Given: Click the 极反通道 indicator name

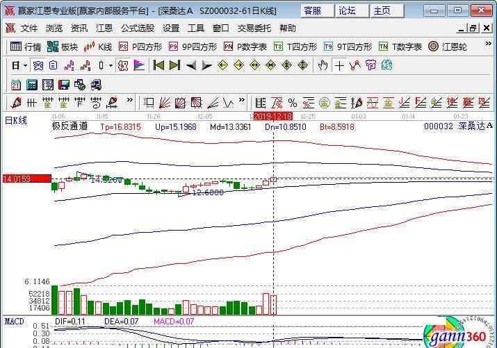Looking at the screenshot, I should point(70,126).
